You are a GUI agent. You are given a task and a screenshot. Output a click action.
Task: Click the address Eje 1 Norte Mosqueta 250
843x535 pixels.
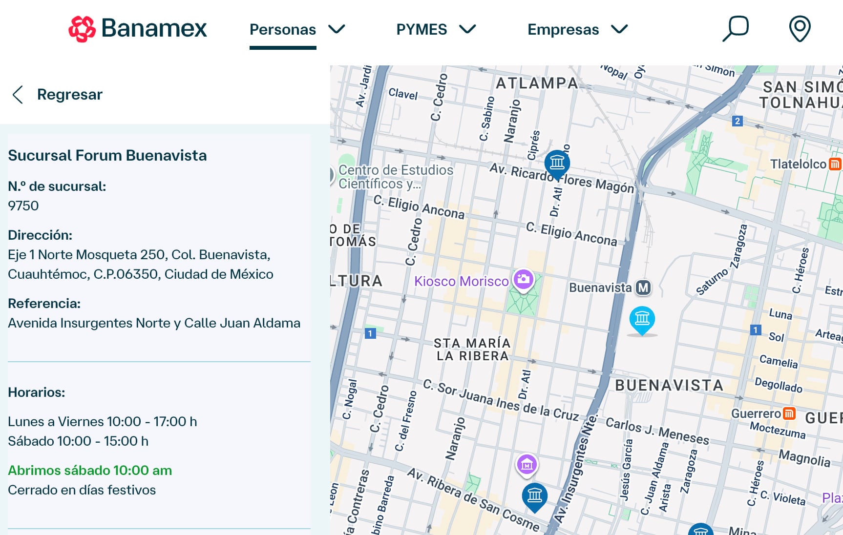[140, 265]
